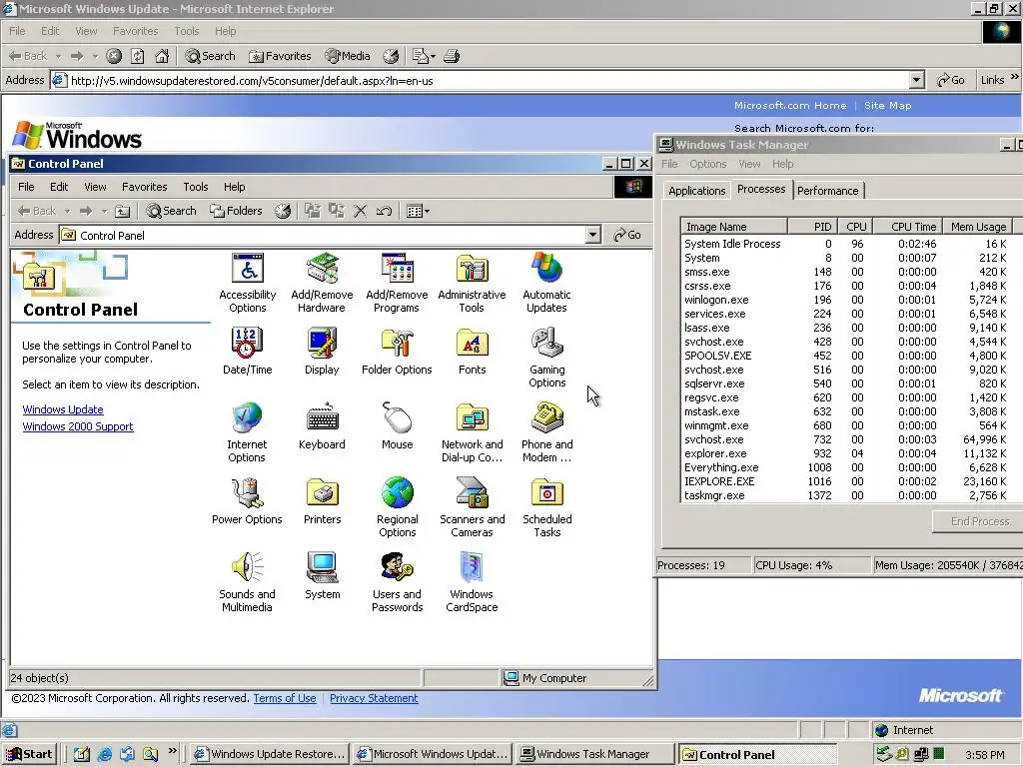Open Task Manager Options menu

pyautogui.click(x=708, y=164)
